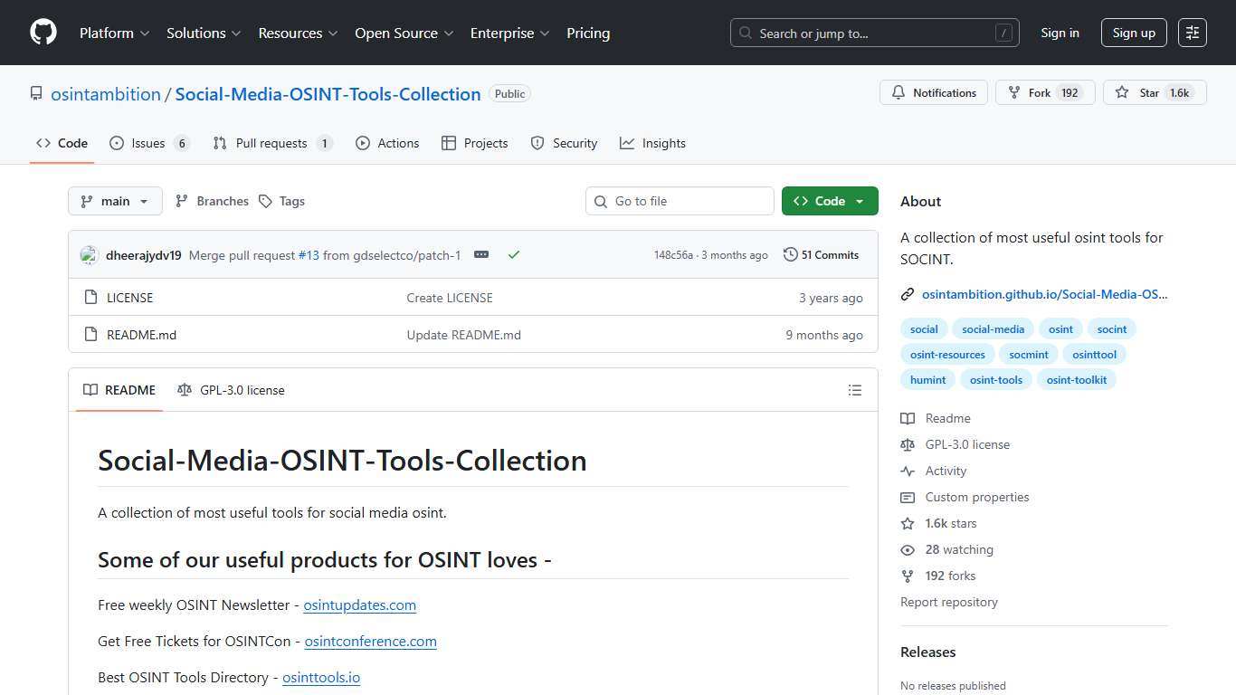Select the Projects tab
1236x695 pixels.
tap(475, 143)
